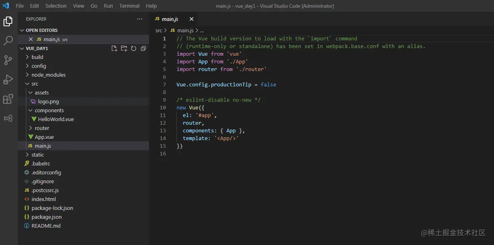This screenshot has height=245, width=494.
Task: Click the "import router from './router'" line
Action: pos(221,69)
